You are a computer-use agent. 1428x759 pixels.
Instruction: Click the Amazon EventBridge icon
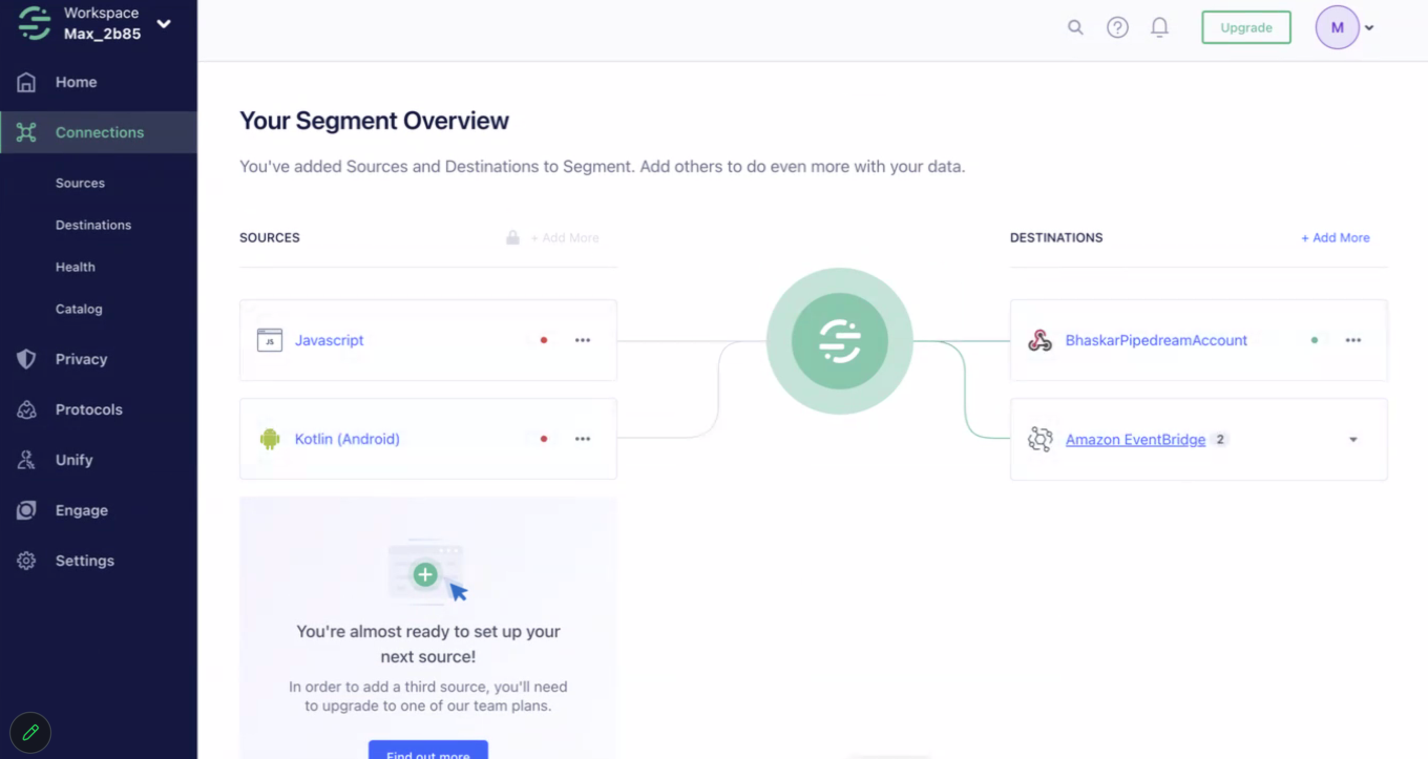[x=1040, y=439]
